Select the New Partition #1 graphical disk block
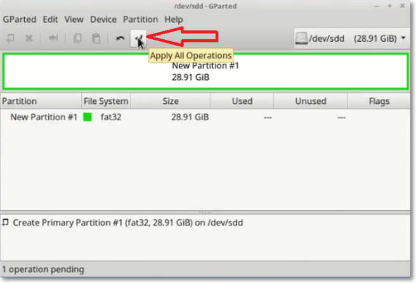The height and width of the screenshot is (283, 416). tap(205, 72)
